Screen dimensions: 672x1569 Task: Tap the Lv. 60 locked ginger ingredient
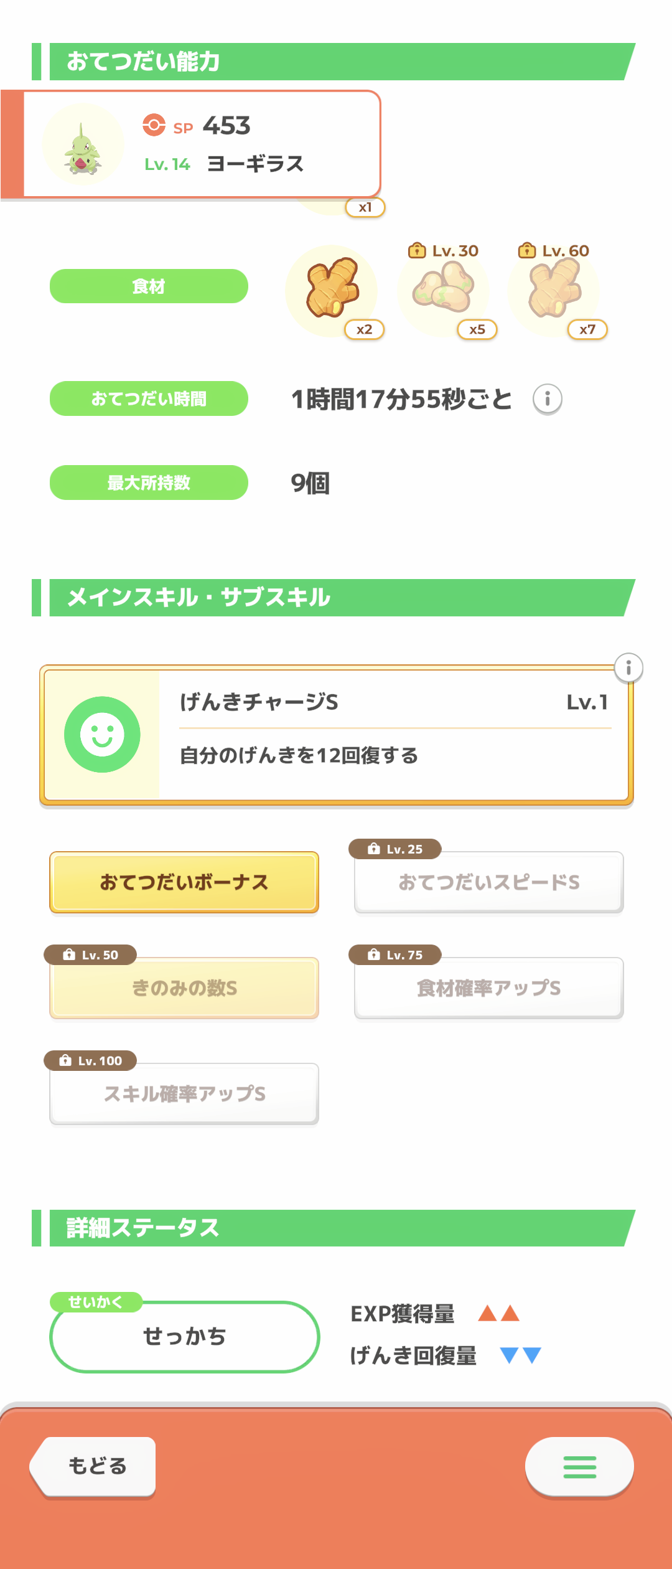(554, 290)
